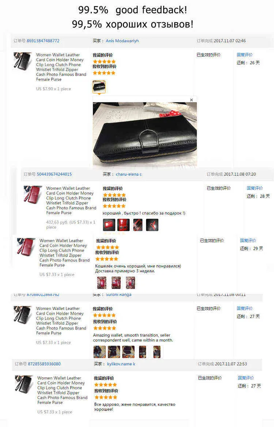The width and height of the screenshot is (274, 427).
Task: Open the enlarged black wallet photo
Action: (145, 135)
